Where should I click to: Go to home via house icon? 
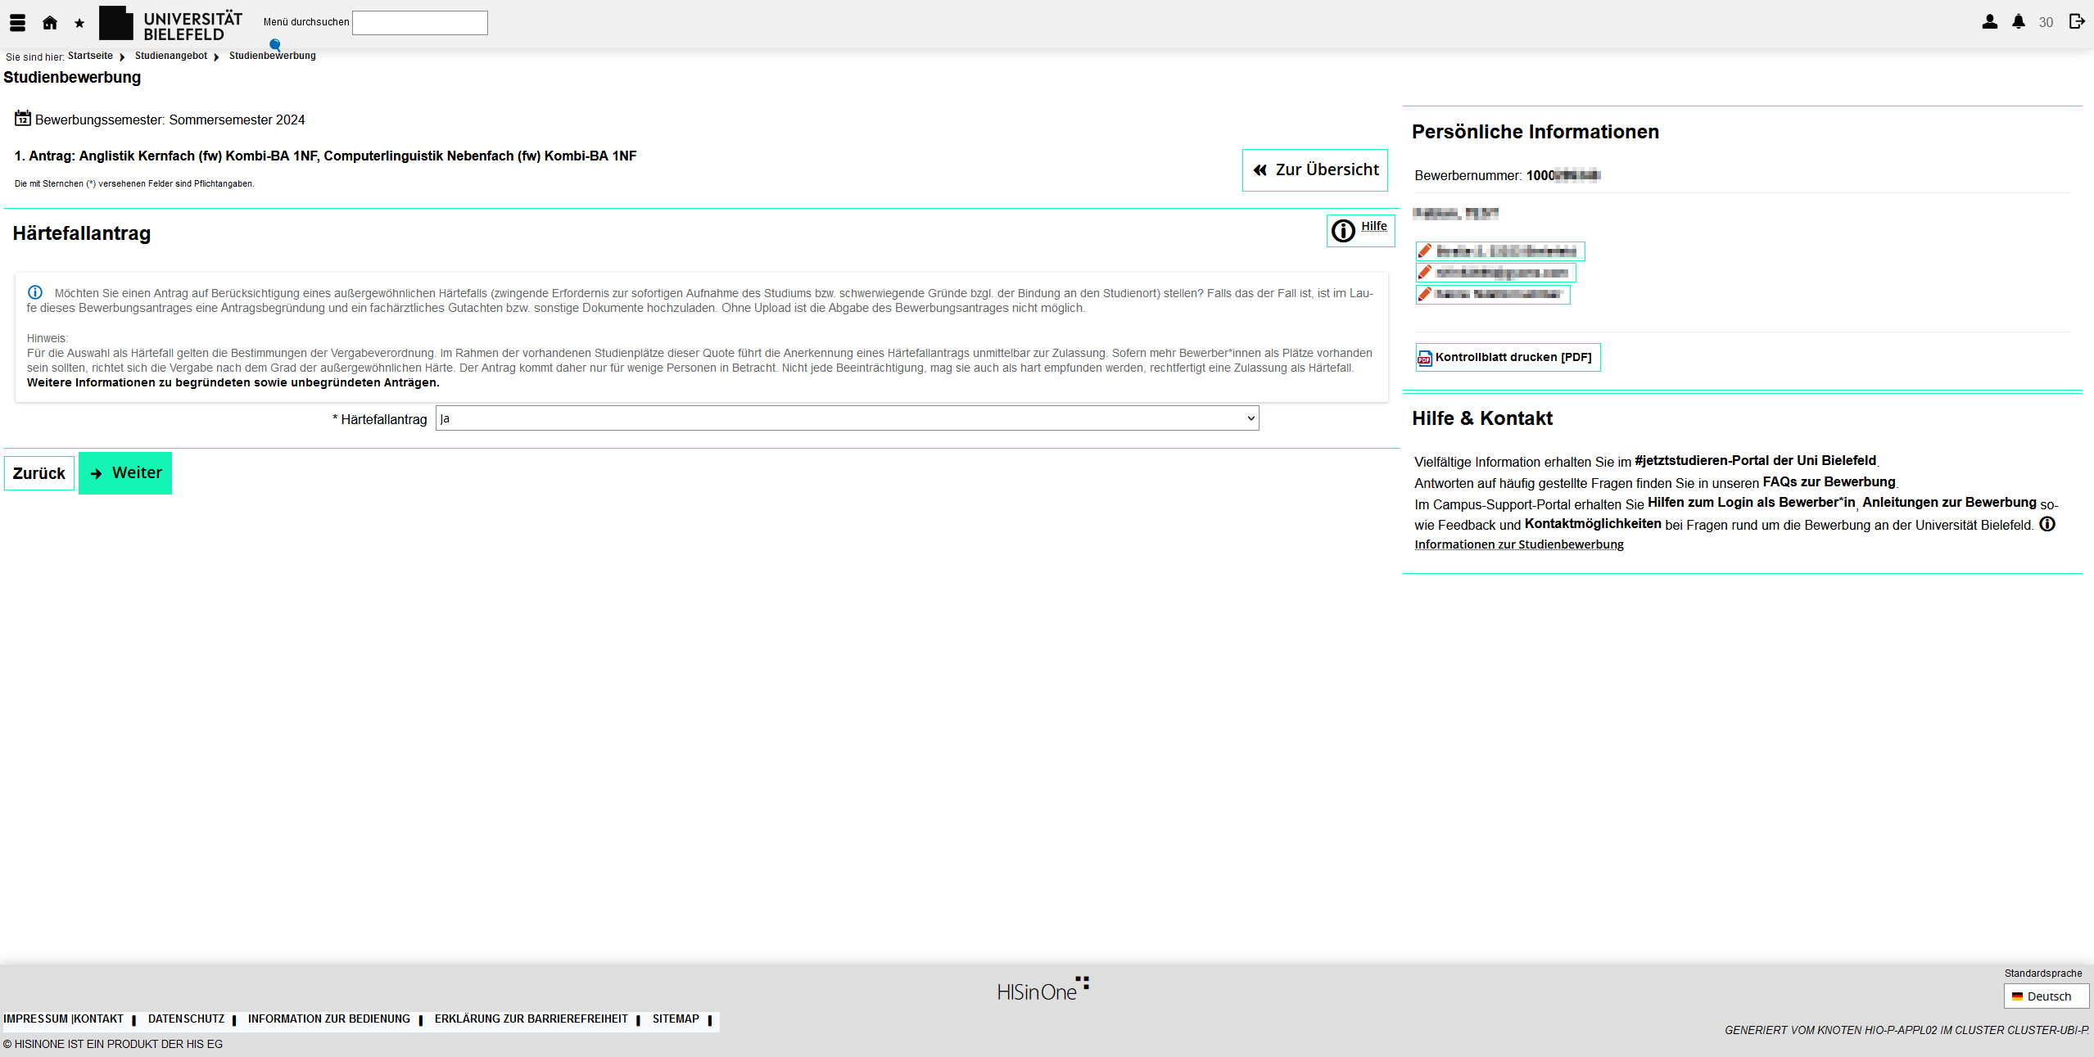click(50, 23)
